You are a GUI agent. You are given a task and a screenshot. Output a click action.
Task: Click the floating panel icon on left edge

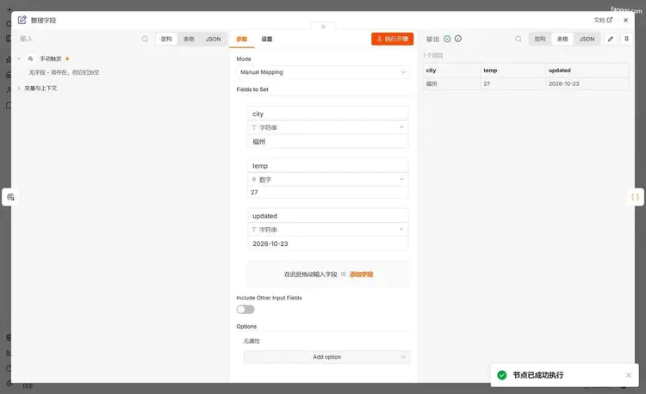point(10,197)
